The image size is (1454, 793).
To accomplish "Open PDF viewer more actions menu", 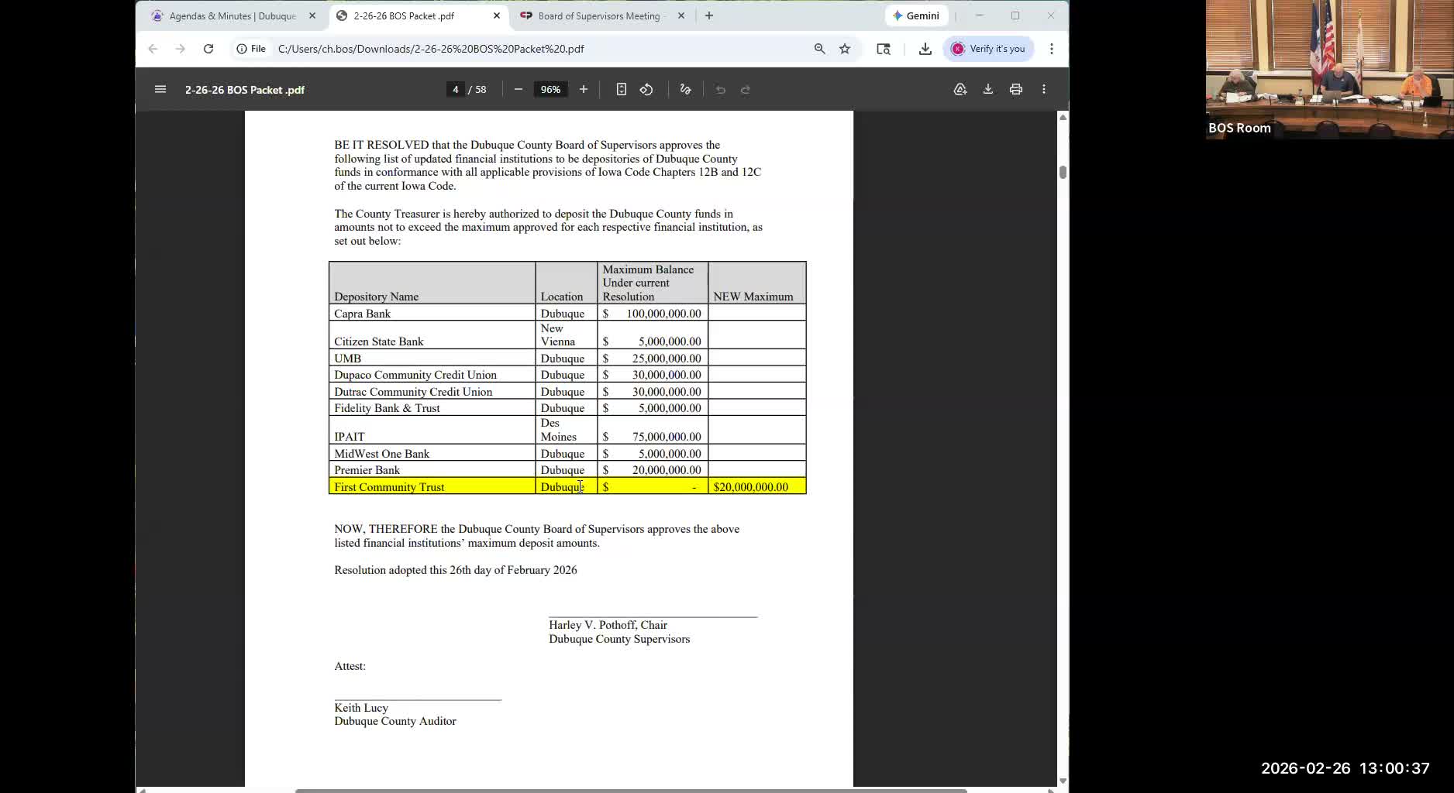I will [x=1044, y=89].
